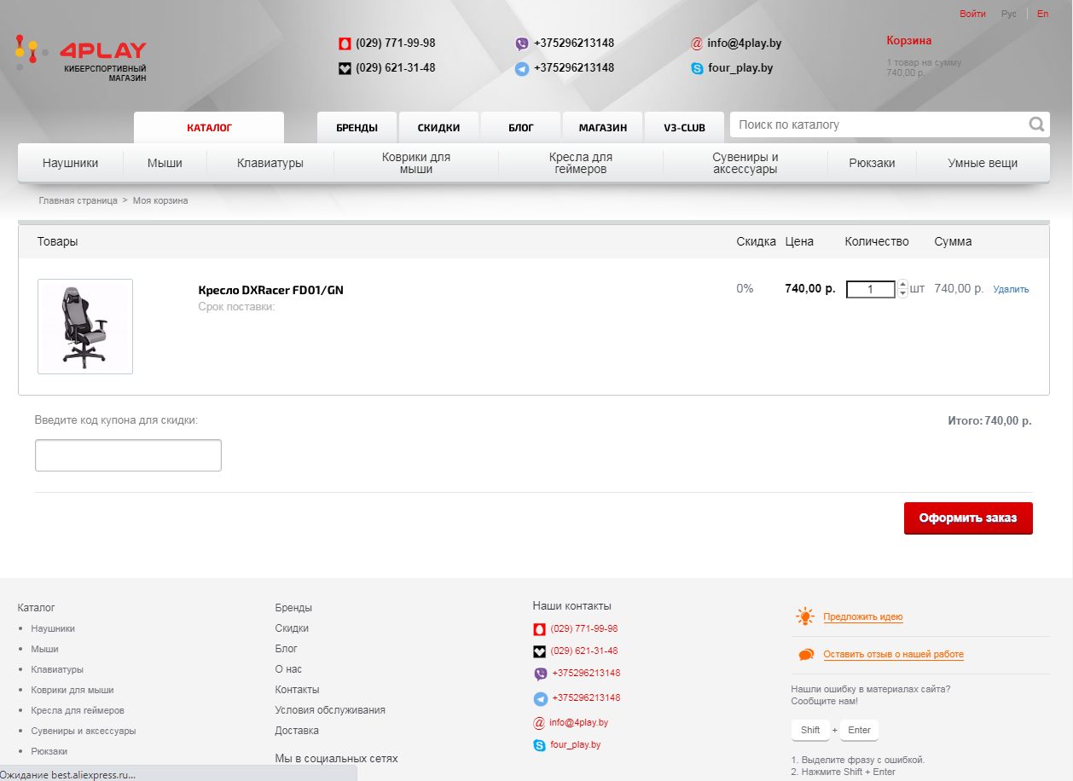Select Сувениры и аксессуары category
The width and height of the screenshot is (1073, 781).
(x=745, y=163)
